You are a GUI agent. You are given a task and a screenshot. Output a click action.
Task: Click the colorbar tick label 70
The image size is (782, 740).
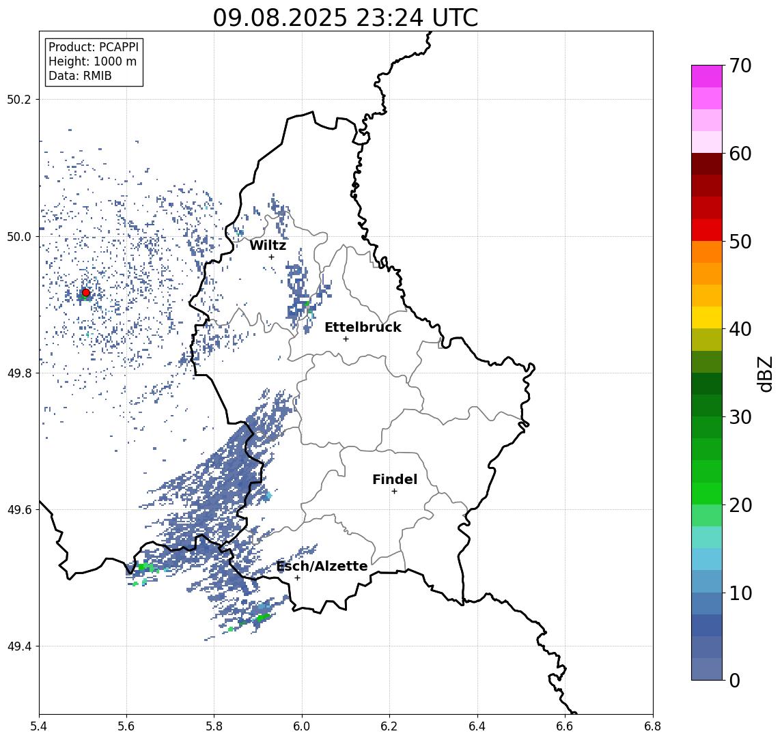(x=740, y=66)
